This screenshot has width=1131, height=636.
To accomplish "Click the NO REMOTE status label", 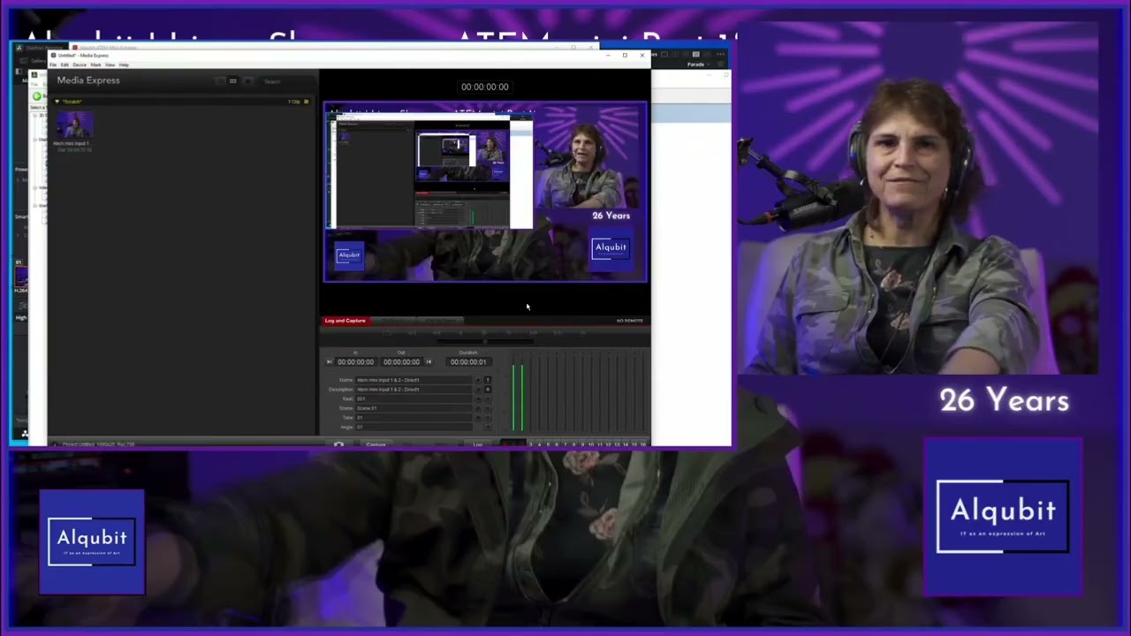I will 630,321.
